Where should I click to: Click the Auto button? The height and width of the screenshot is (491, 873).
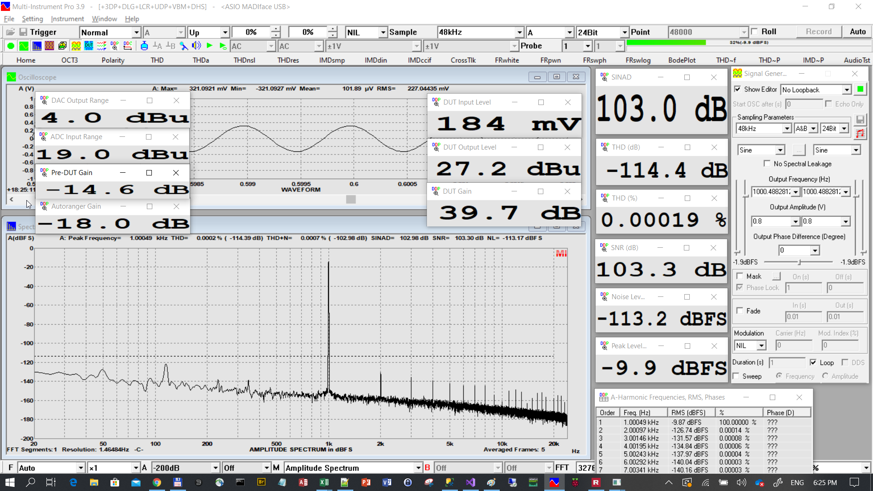(x=858, y=31)
